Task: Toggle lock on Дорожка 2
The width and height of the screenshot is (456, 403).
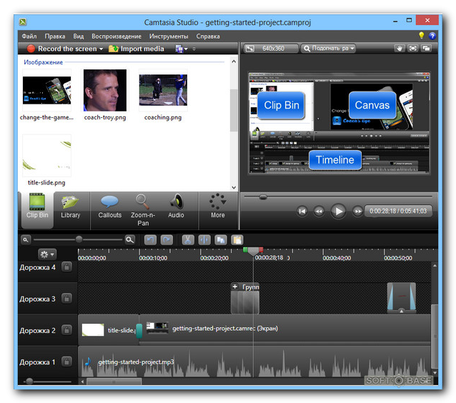Action: coord(66,330)
